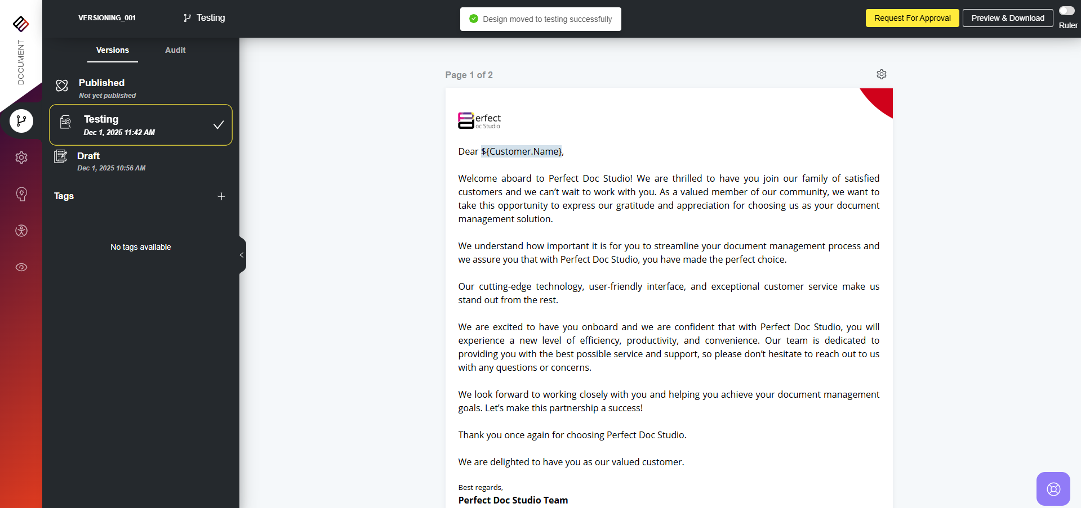Click the eye preview icon in sidebar
The width and height of the screenshot is (1081, 508).
pyautogui.click(x=21, y=267)
